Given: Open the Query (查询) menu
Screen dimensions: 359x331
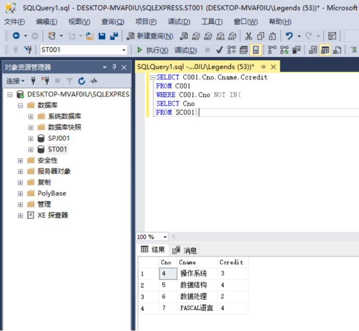Looking at the screenshot, I should [x=113, y=22].
